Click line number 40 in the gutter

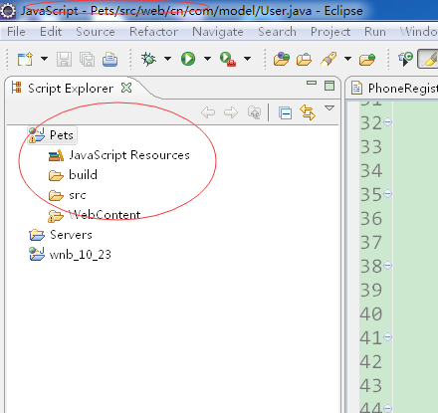pyautogui.click(x=371, y=314)
